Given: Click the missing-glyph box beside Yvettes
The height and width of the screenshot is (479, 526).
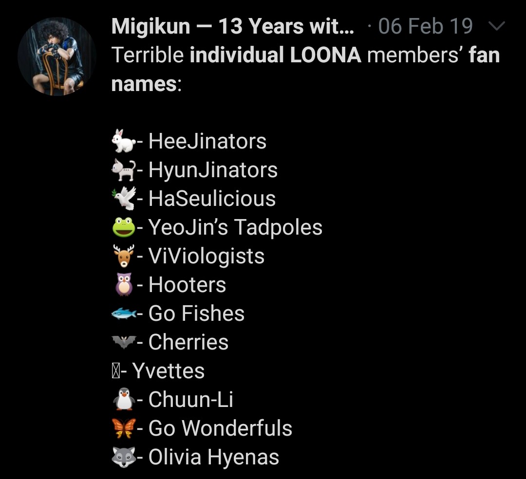Looking at the screenshot, I should coord(115,371).
